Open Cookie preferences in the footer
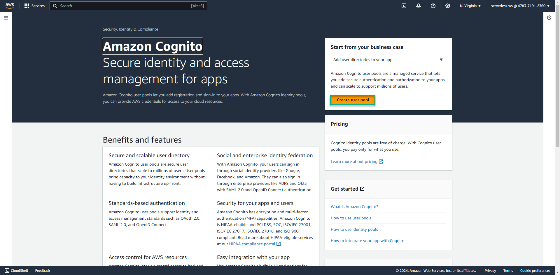 [x=535, y=271]
